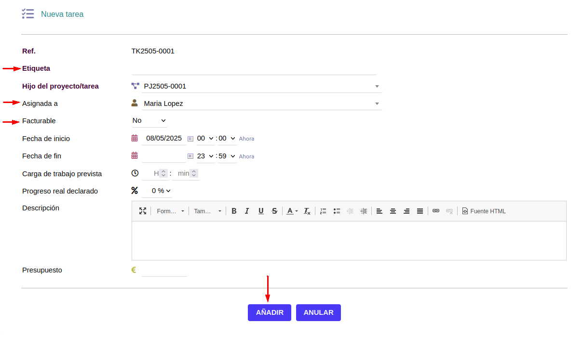The image size is (583, 349).
Task: Open the Facturable dropdown showing No
Action: 149,120
